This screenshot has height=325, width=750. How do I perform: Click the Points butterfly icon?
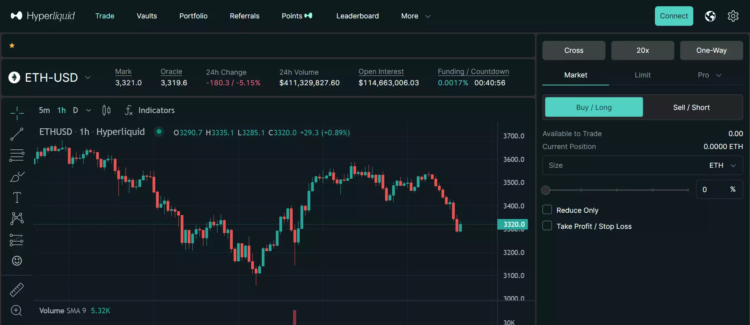pos(309,16)
